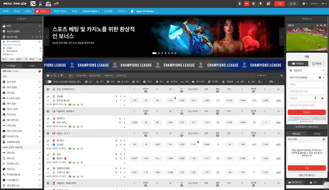Open 대한민국 원 (KRW) currency dropdown
The height and width of the screenshot is (190, 329).
[307, 78]
